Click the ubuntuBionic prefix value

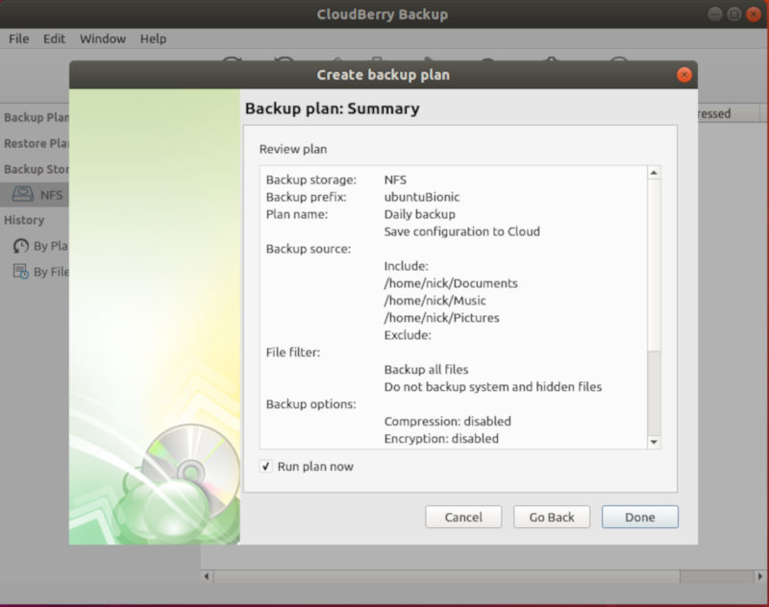422,197
